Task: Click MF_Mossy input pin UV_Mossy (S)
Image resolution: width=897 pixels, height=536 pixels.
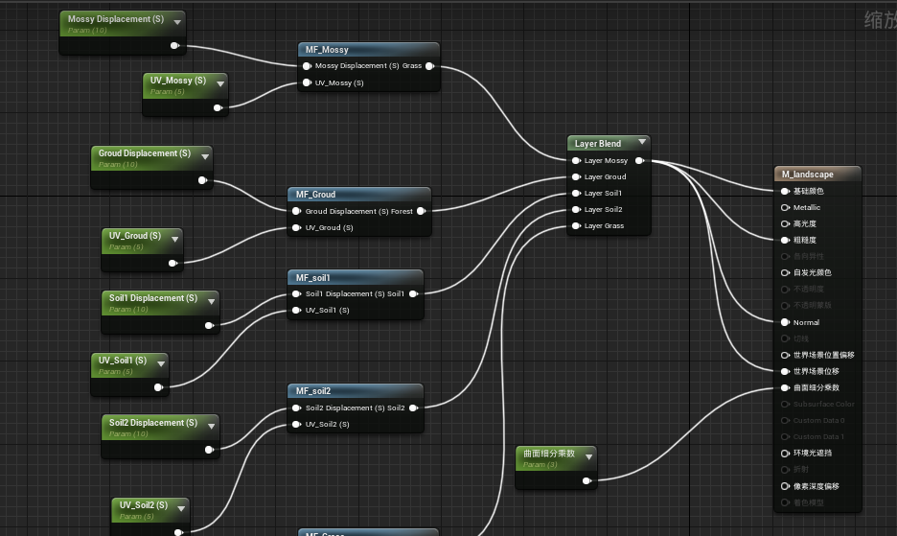Action: pos(307,83)
